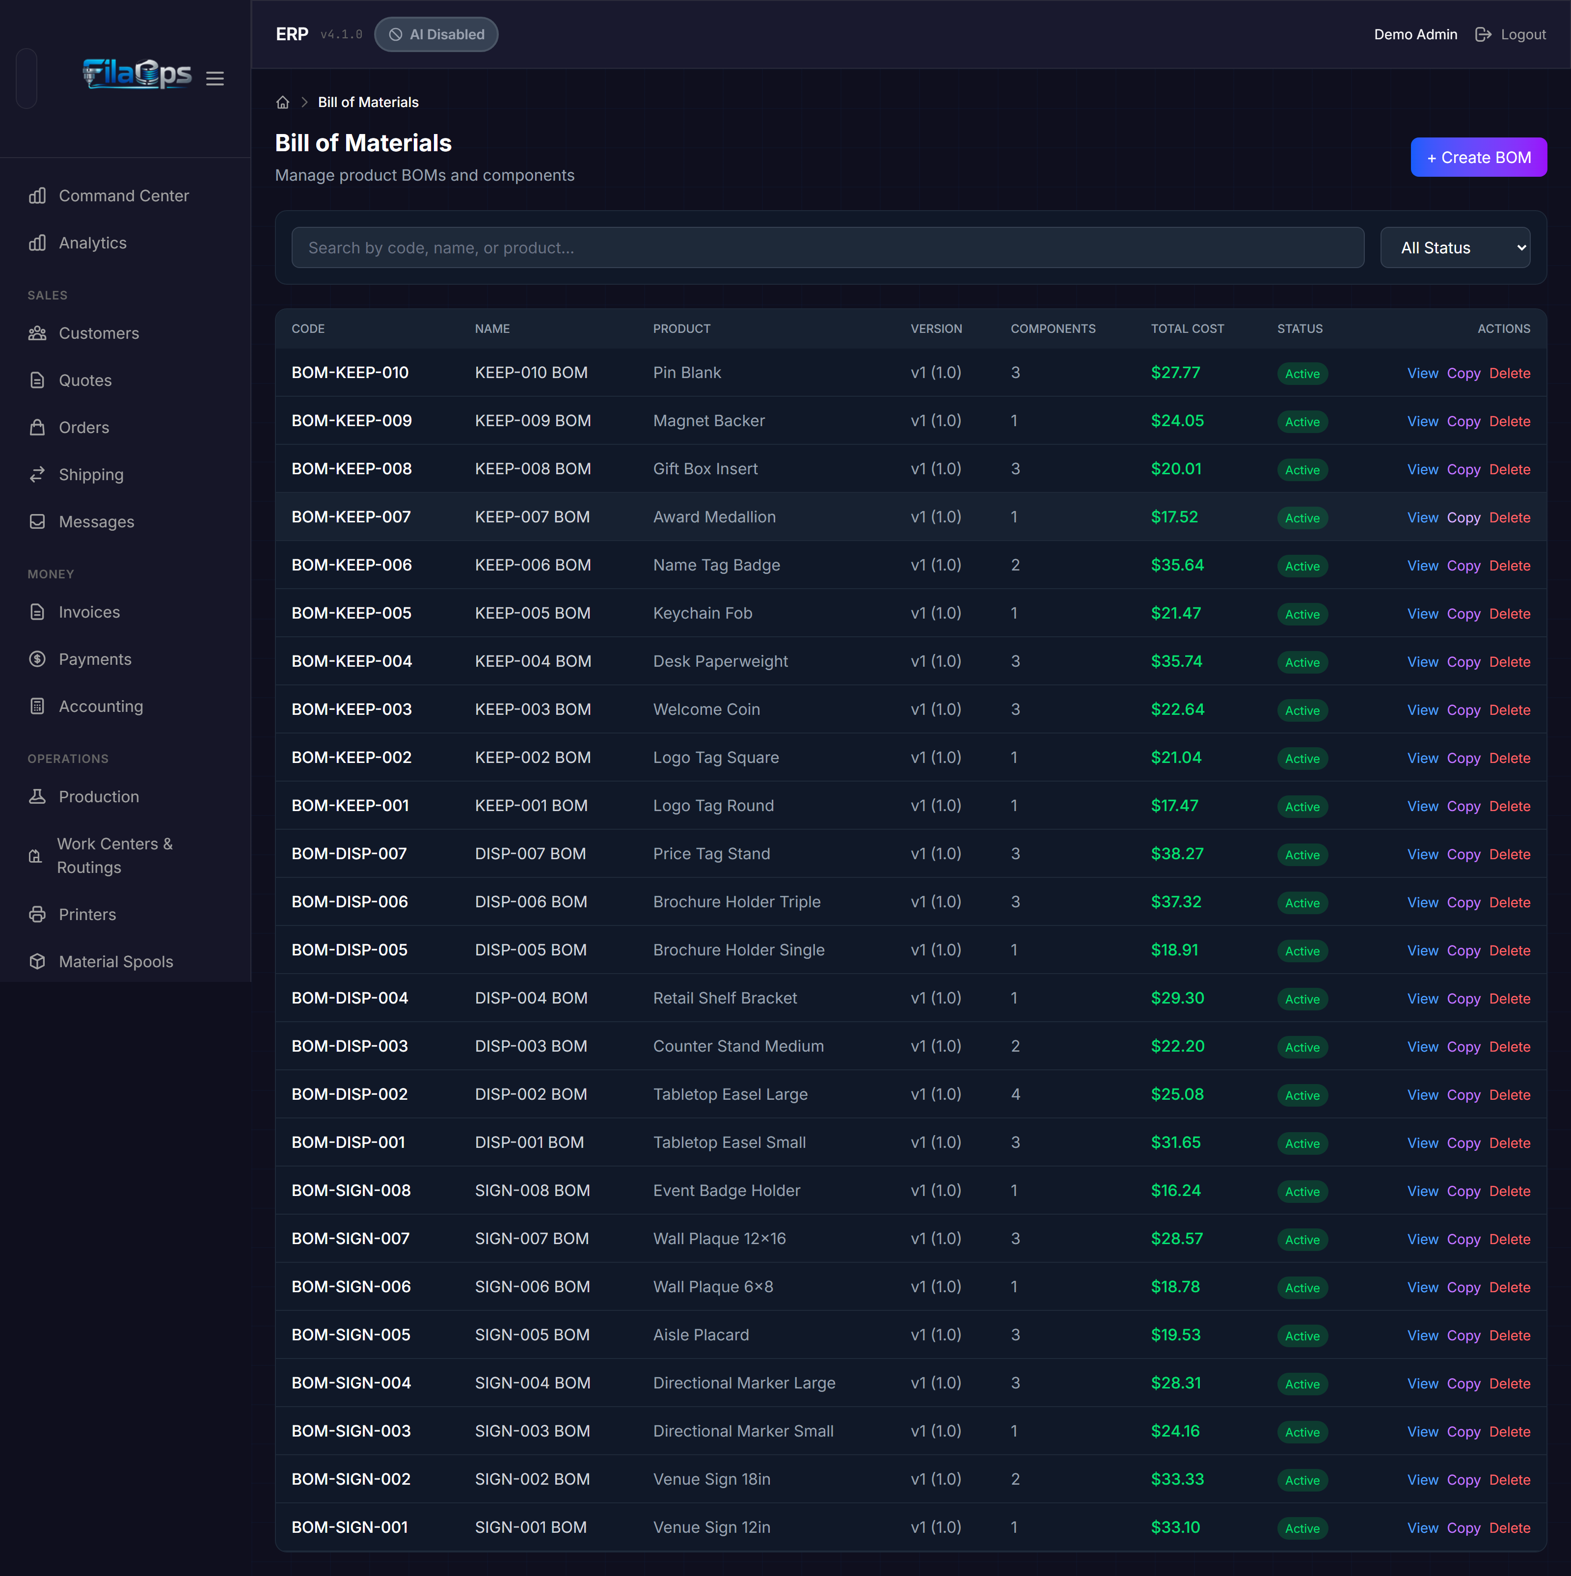Viewport: 1571px width, 1576px height.
Task: Click the BOM-KEEP-009 code cell
Action: point(352,421)
